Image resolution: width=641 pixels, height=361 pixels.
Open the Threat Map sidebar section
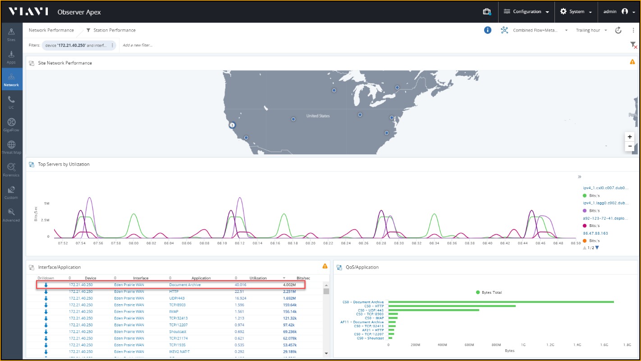(x=11, y=147)
